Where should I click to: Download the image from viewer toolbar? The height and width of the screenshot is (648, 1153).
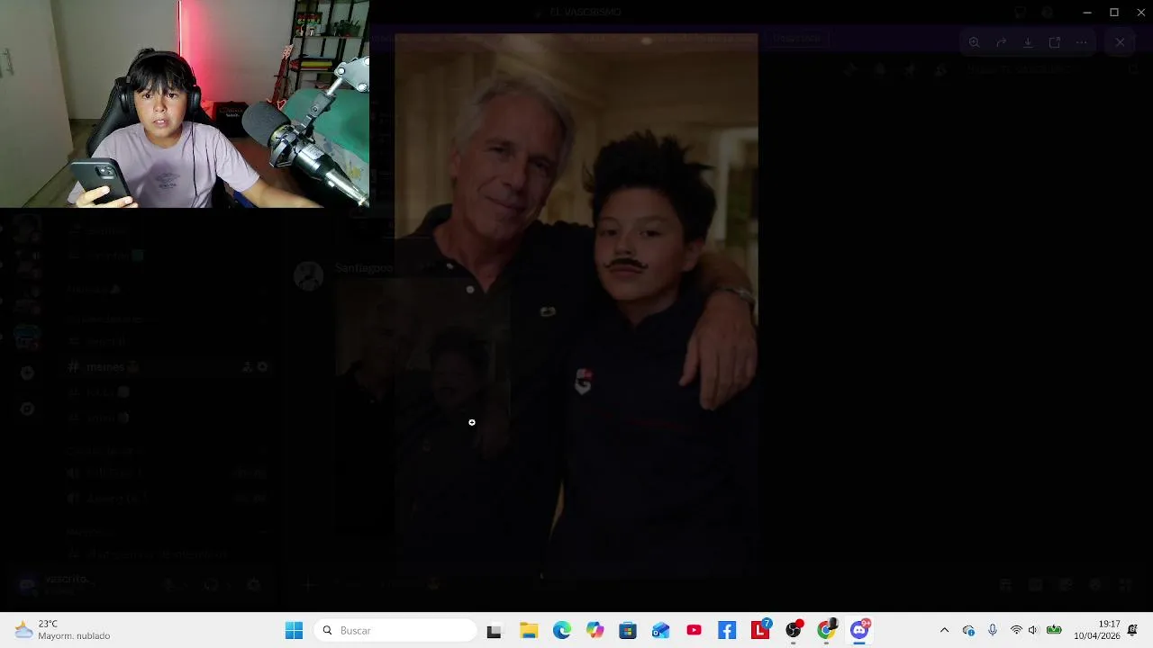click(x=1028, y=42)
